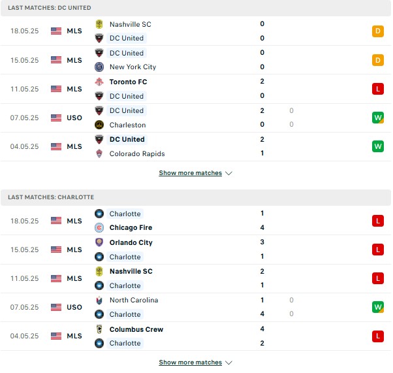Image resolution: width=393 pixels, height=373 pixels.
Task: Expand DC United's Show more matches chevron
Action: pos(228,173)
